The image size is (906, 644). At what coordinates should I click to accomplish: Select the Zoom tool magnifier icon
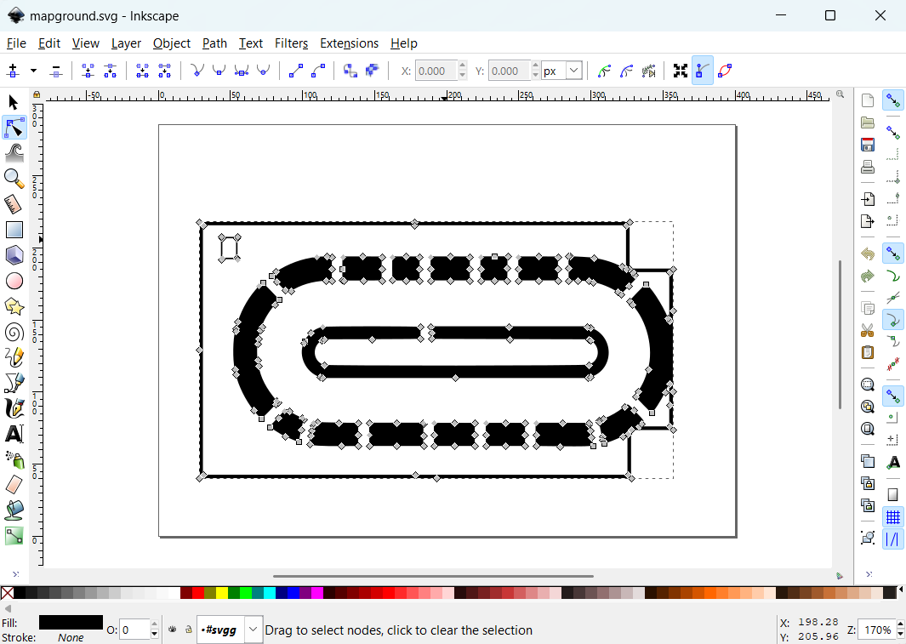coord(14,178)
